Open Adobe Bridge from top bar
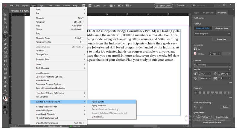This screenshot has height=130, width=242. click(84, 6)
